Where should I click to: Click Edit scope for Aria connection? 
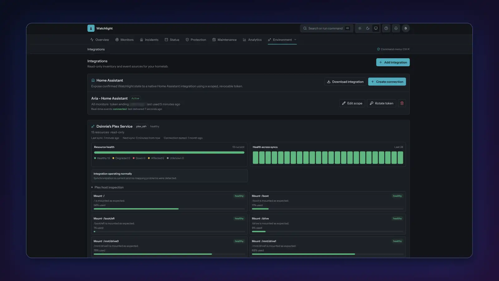click(352, 103)
